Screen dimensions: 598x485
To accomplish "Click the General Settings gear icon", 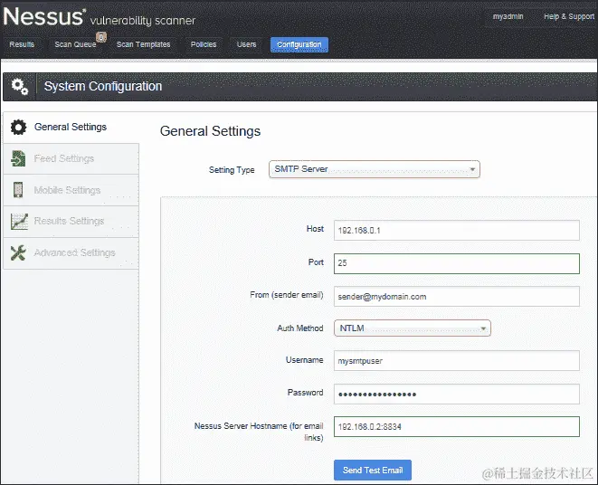I will 18,127.
